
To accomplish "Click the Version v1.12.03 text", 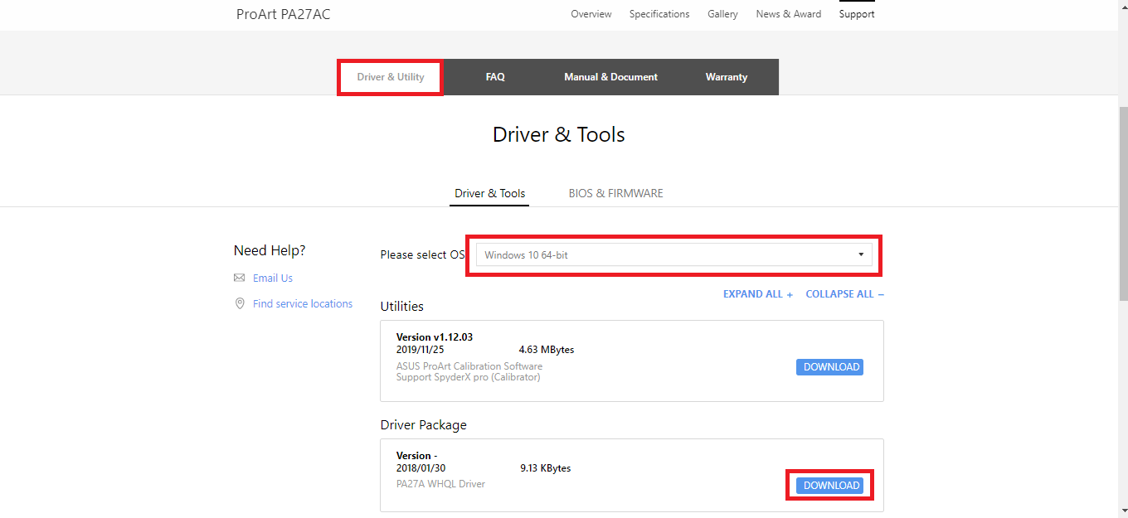I will (435, 337).
